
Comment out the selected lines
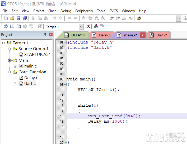[x=124, y=18]
